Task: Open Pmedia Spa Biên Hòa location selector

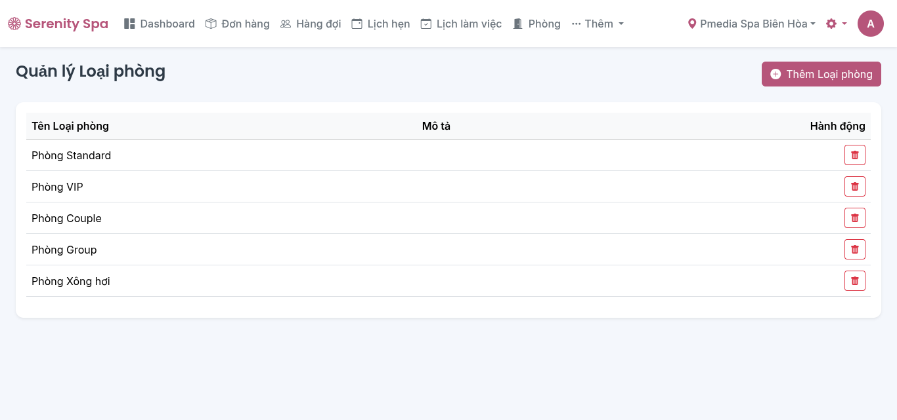Action: [x=751, y=24]
